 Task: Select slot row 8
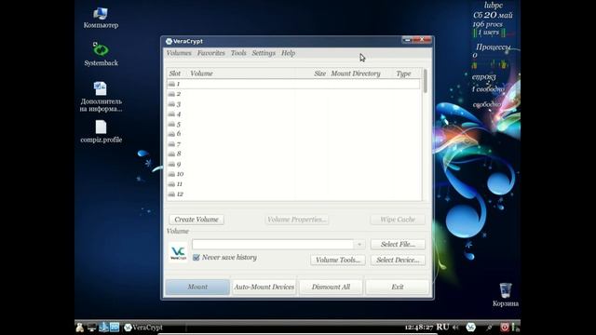[294, 154]
